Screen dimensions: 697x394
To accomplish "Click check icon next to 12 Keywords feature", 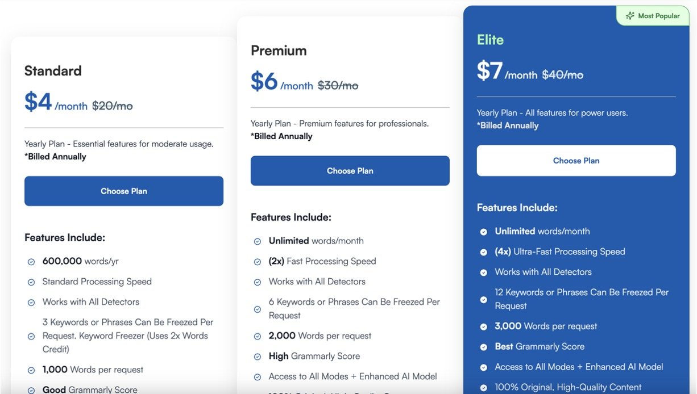I will click(484, 299).
